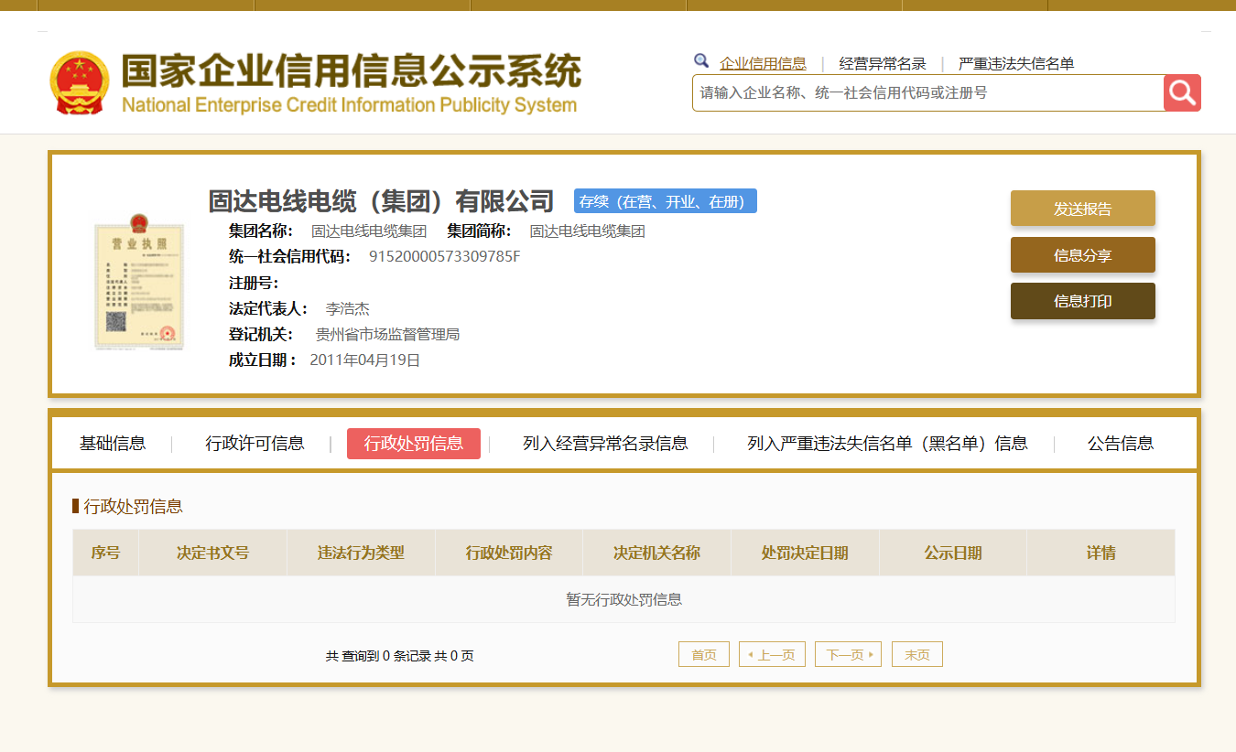Click the 处罚决定日期 column header
The width and height of the screenshot is (1236, 752).
[805, 553]
